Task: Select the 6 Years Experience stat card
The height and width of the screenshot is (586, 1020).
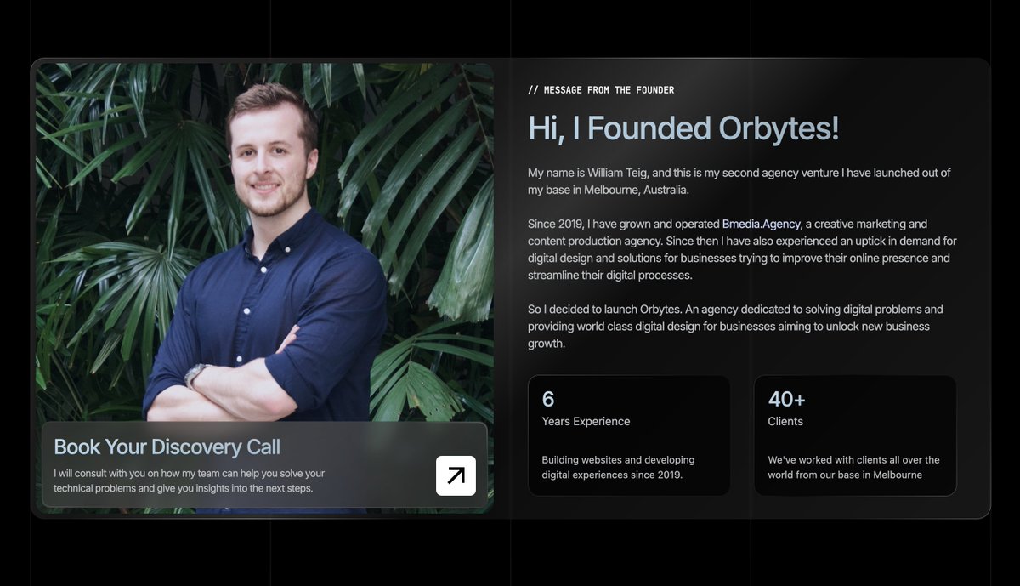Action: click(629, 435)
